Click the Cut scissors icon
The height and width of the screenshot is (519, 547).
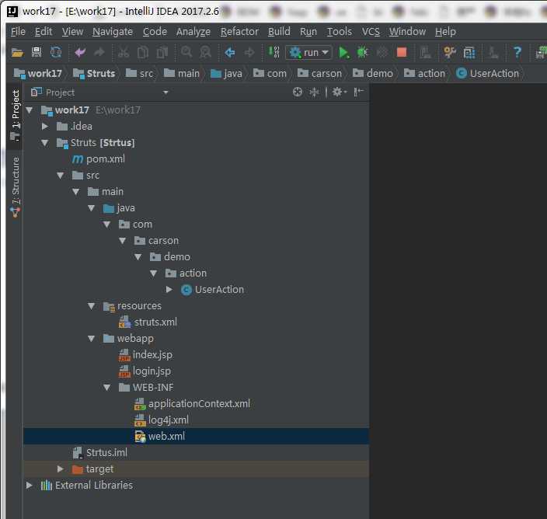(123, 52)
